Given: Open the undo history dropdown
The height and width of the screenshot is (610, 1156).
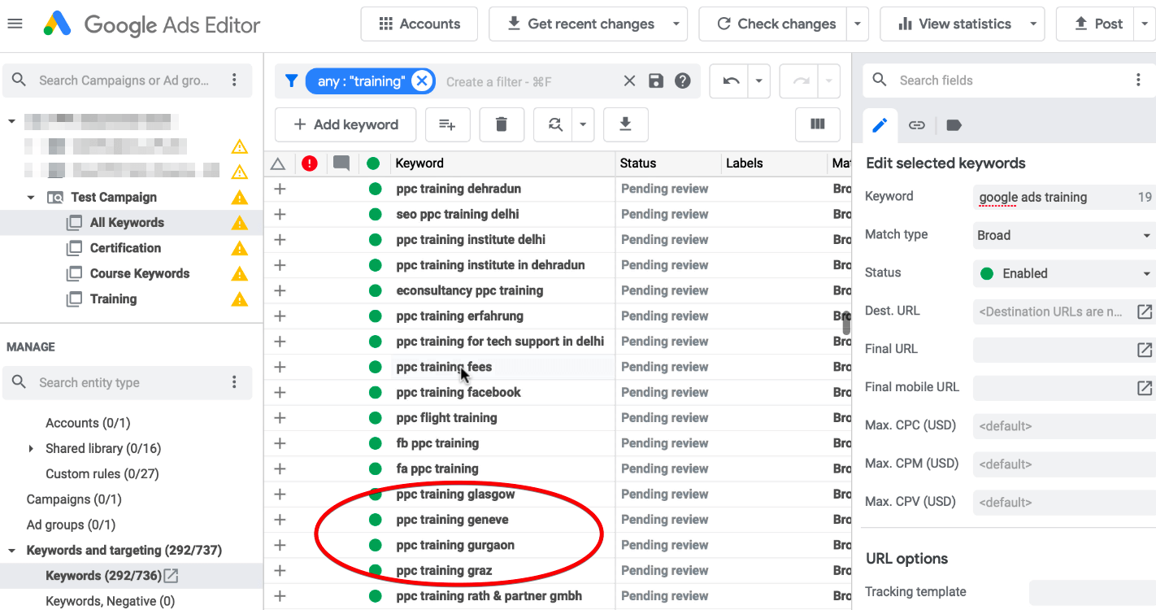Looking at the screenshot, I should (758, 81).
